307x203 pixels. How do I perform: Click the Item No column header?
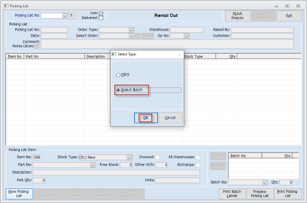(15, 57)
